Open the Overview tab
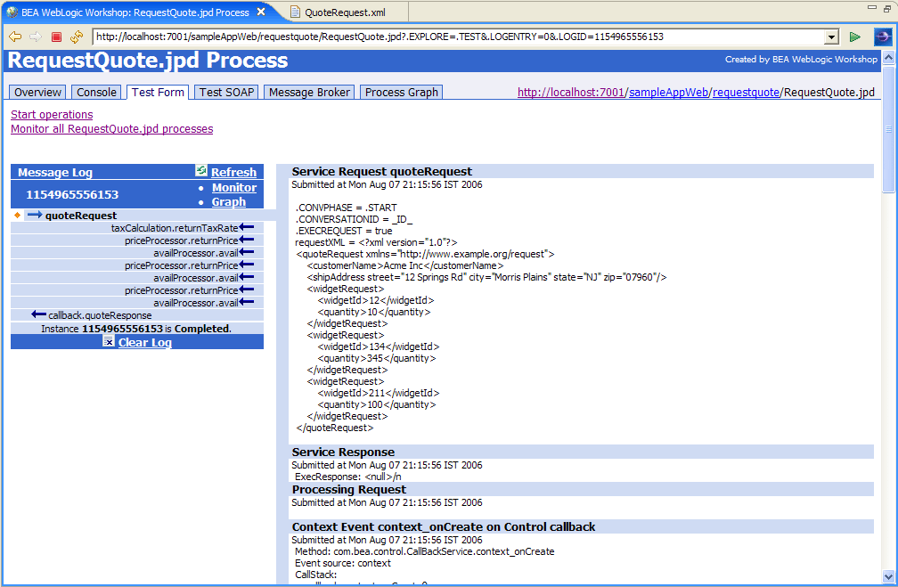This screenshot has width=898, height=587. [x=37, y=93]
